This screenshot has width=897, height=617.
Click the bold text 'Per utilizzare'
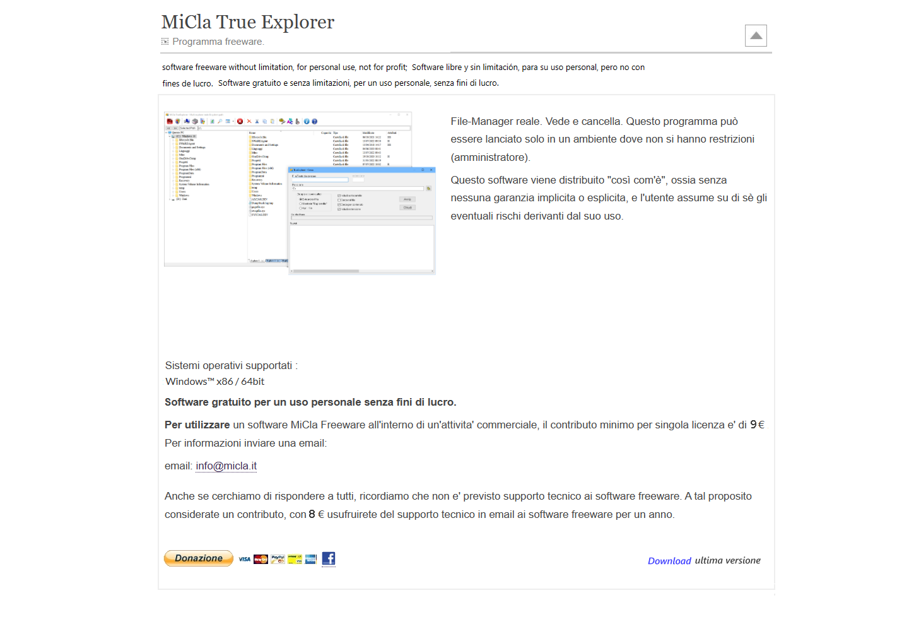point(197,425)
